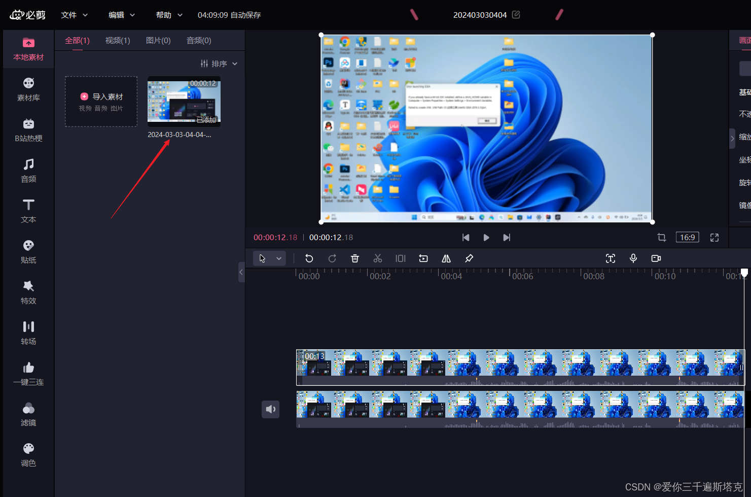This screenshot has height=497, width=751.
Task: Open the 本地素材 local material panel
Action: click(28, 49)
